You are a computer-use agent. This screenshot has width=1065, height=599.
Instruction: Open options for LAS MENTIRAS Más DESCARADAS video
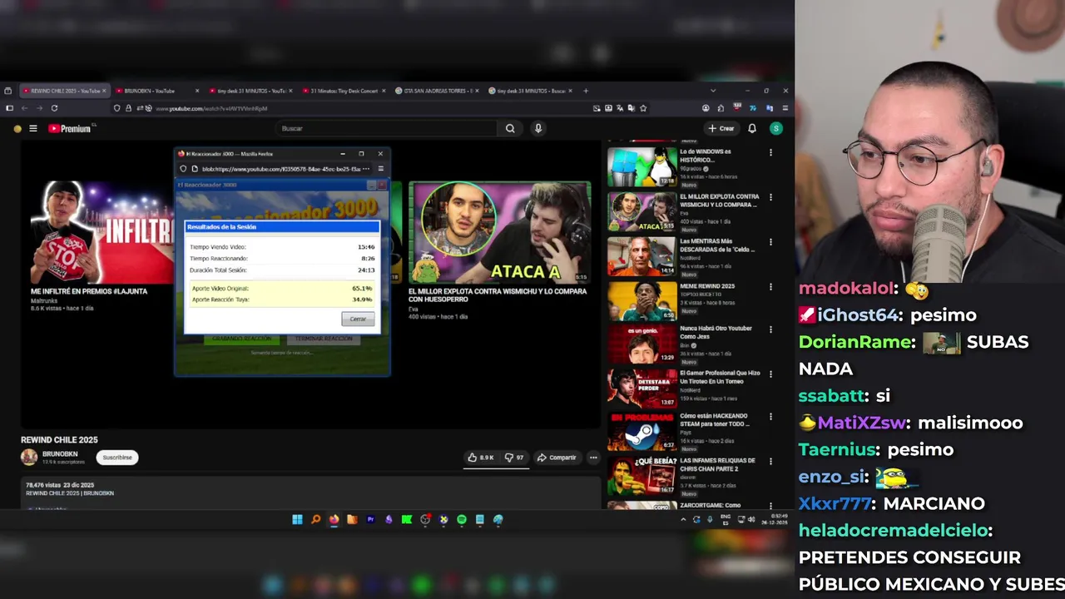(x=770, y=243)
